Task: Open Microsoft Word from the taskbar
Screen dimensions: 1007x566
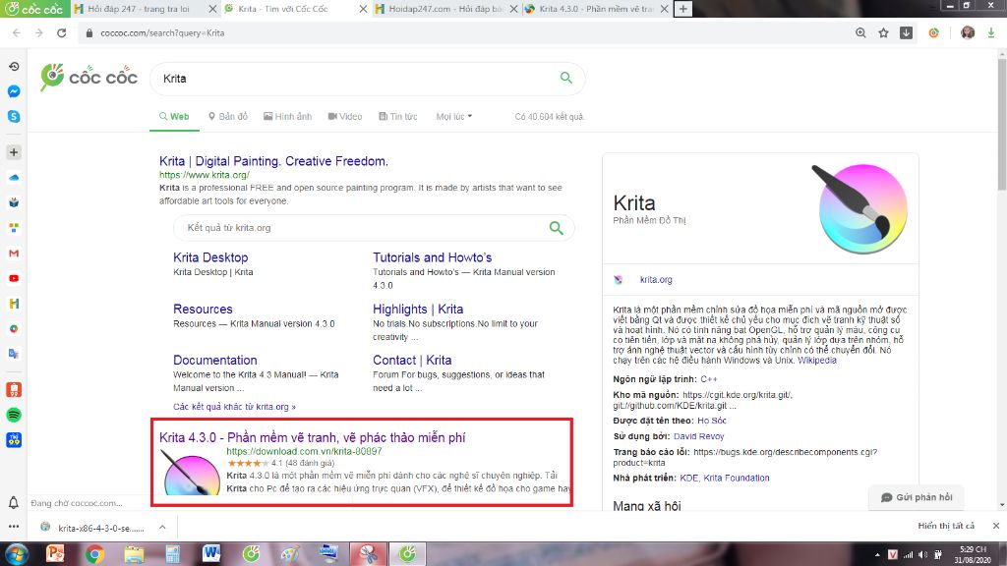Action: coord(211,553)
